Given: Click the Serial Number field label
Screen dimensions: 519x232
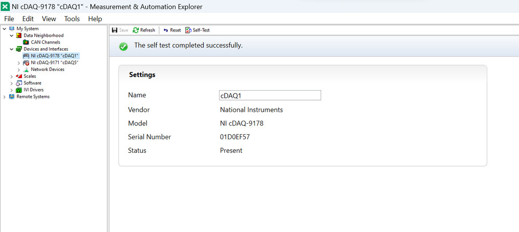Looking at the screenshot, I should [149, 137].
